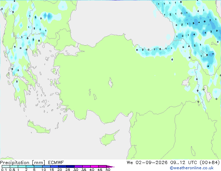
Task: Click the island of Crete on map
Action: pyautogui.click(x=38, y=127)
